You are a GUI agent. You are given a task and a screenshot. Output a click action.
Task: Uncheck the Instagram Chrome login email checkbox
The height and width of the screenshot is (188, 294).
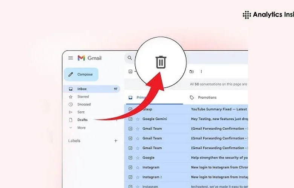[x=130, y=167]
